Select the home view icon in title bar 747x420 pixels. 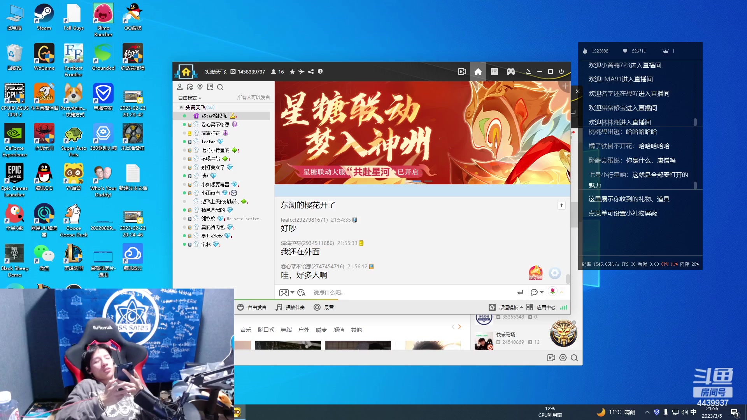click(x=478, y=72)
